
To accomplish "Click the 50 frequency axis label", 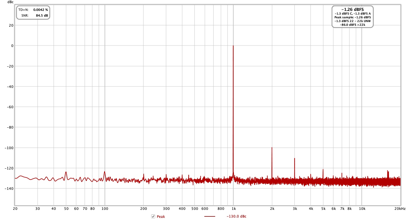I will (66, 209).
